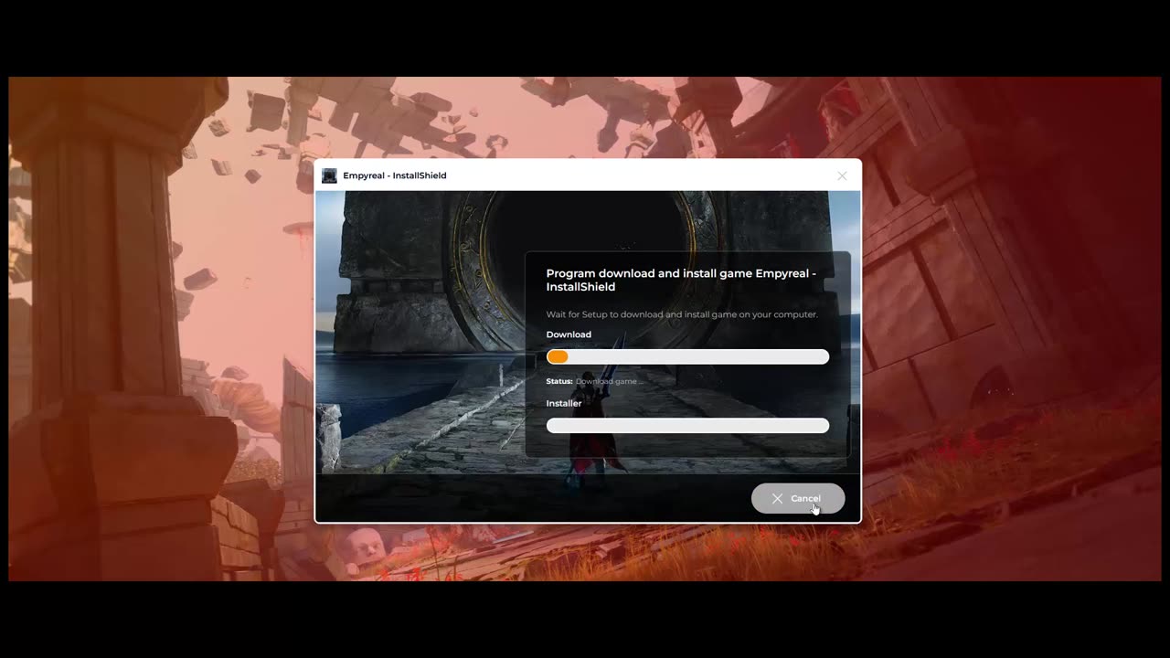Screen dimensions: 1170x658
Task: Click the Cancel button
Action: click(798, 498)
